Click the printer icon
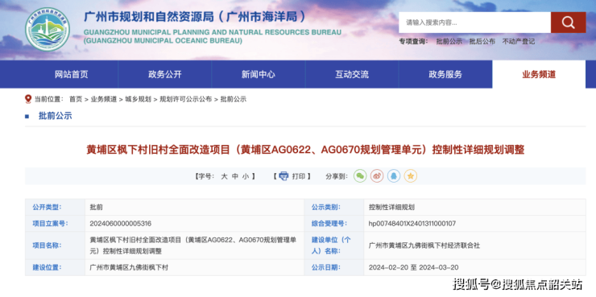The height and width of the screenshot is (297, 596). pos(284,176)
